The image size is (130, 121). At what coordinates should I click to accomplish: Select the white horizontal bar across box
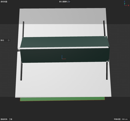63,48
